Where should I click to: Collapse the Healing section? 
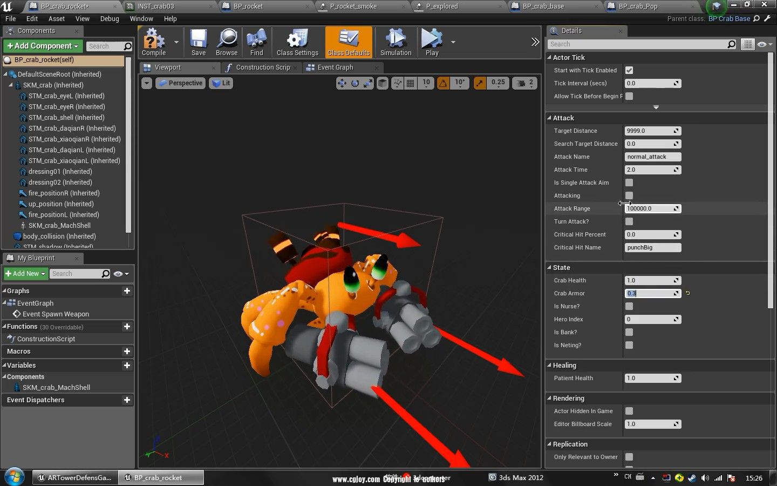click(x=550, y=365)
